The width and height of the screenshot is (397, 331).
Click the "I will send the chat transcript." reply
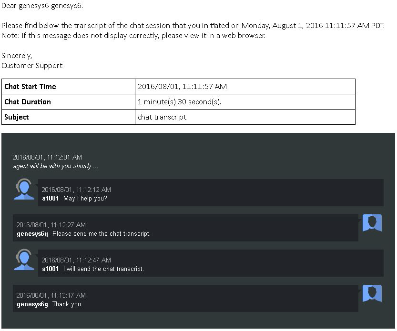click(103, 269)
